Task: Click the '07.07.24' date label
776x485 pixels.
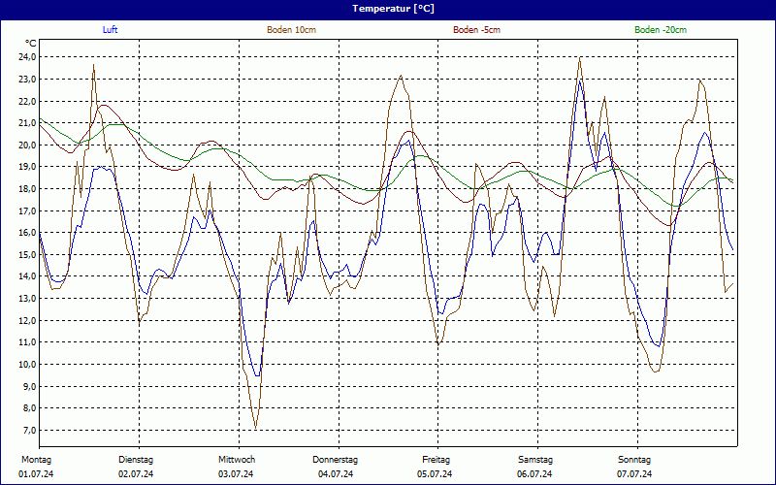Action: [x=634, y=474]
